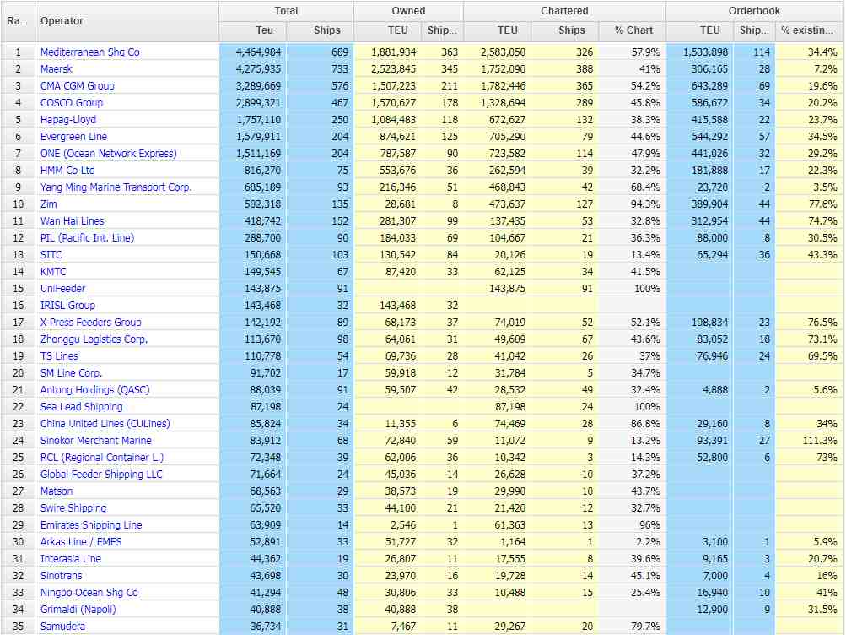
Task: Sort by Ships under Total
Action: [x=320, y=30]
